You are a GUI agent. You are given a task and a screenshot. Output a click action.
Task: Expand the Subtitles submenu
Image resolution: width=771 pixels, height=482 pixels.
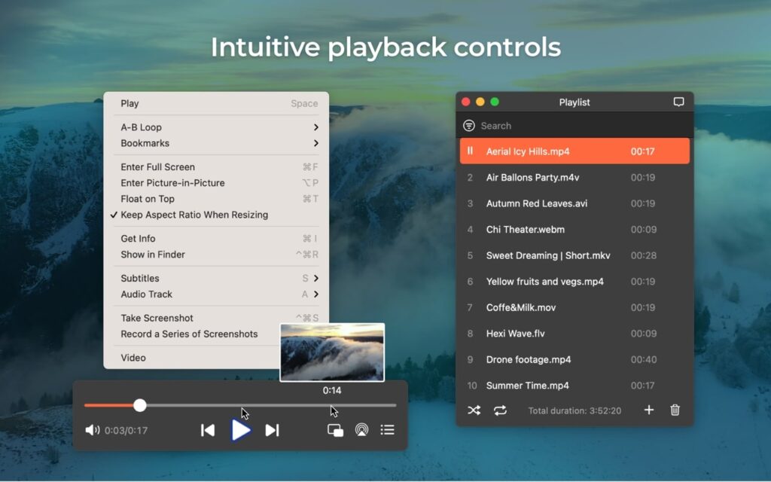point(141,278)
